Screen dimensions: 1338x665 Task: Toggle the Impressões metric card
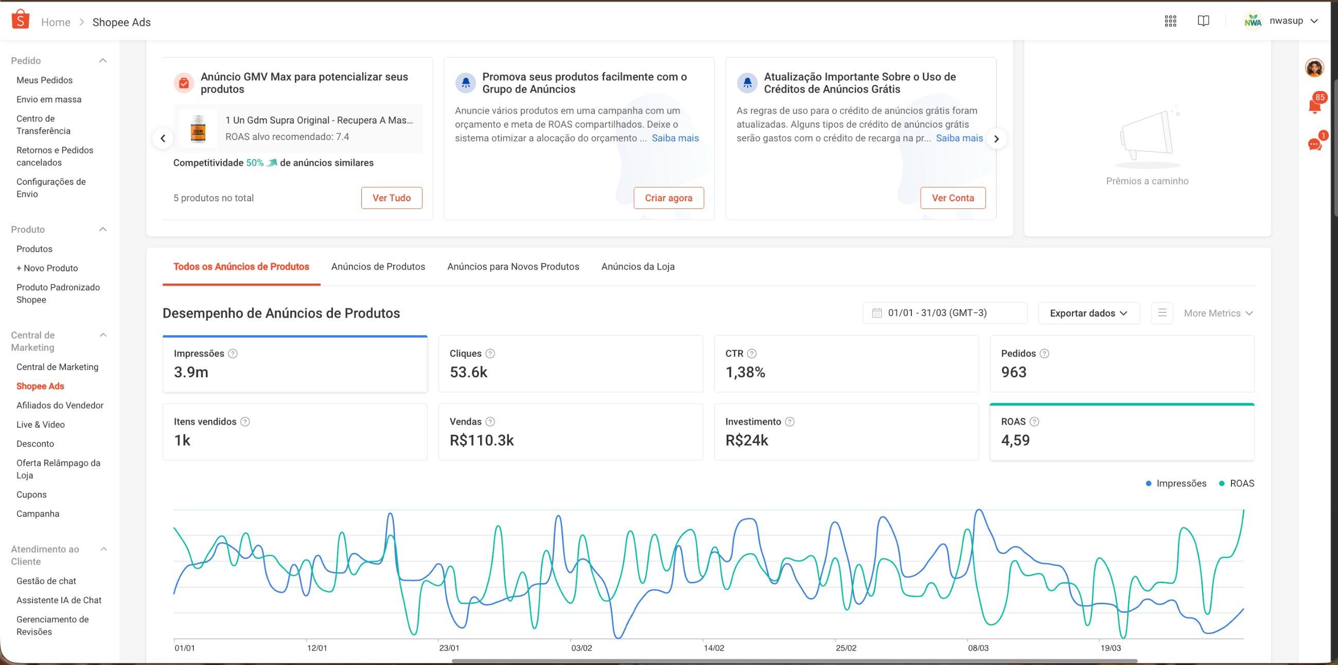295,364
